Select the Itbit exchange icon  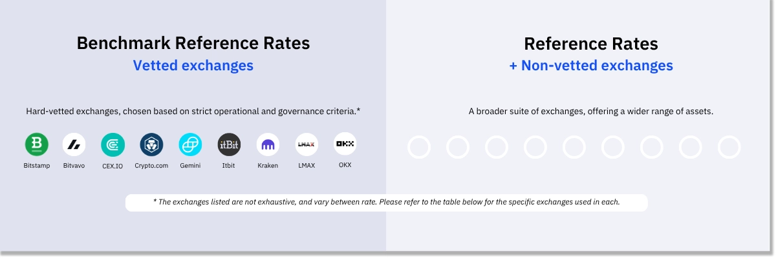pyautogui.click(x=230, y=145)
